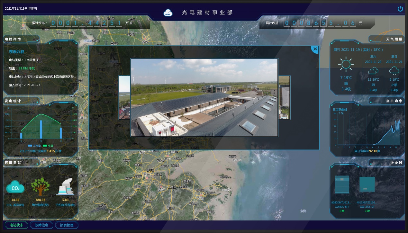Click the coal saved value 5.83
The height and width of the screenshot is (233, 408).
point(65,200)
